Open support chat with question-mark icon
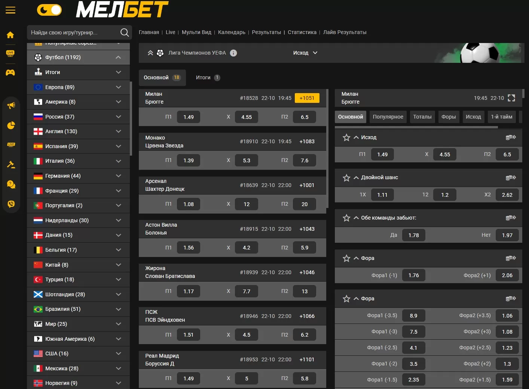 pyautogui.click(x=11, y=184)
